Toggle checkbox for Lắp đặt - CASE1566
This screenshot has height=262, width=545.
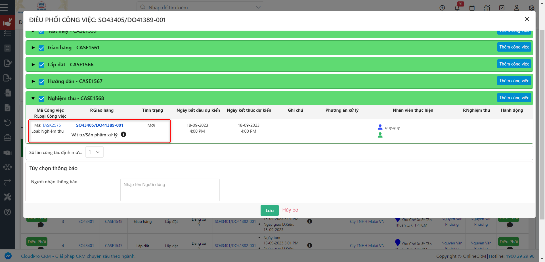coord(41,65)
